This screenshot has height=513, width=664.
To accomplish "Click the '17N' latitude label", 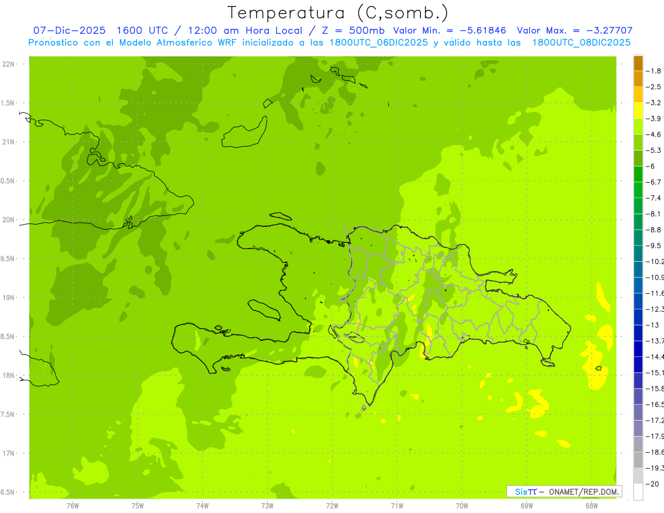I will pos(9,453).
